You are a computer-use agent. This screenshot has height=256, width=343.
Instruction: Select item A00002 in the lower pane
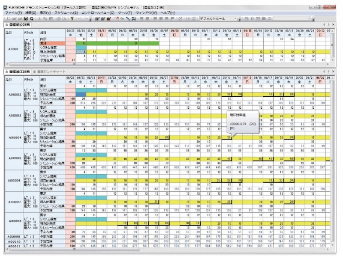point(15,95)
